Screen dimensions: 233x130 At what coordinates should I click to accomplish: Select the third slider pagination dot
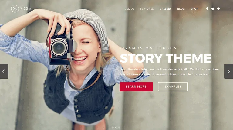tap(119, 128)
